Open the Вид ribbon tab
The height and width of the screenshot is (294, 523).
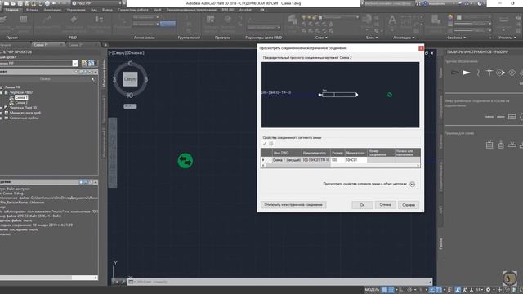(94, 10)
